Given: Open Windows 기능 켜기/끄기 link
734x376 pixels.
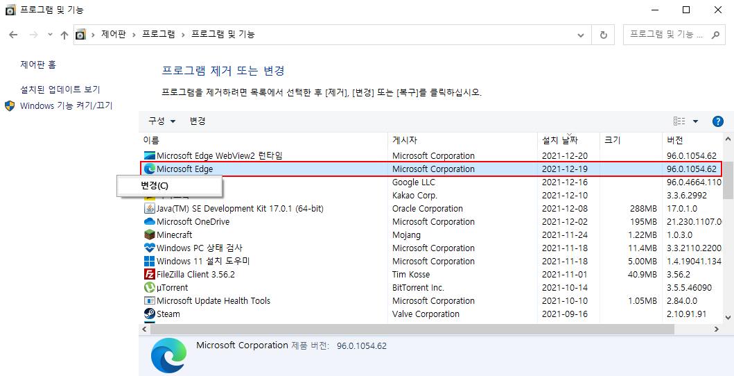Looking at the screenshot, I should (67, 105).
